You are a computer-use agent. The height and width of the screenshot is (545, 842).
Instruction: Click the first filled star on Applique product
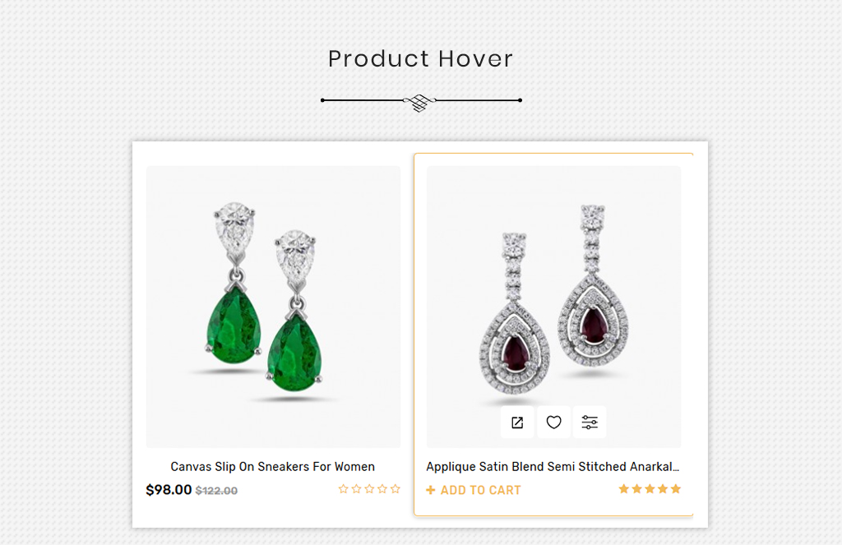(624, 488)
